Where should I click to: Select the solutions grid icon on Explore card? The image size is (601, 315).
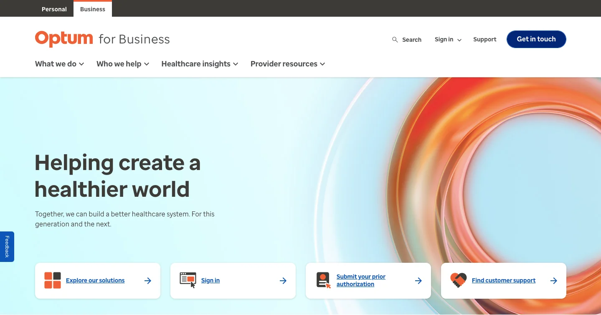pyautogui.click(x=52, y=280)
